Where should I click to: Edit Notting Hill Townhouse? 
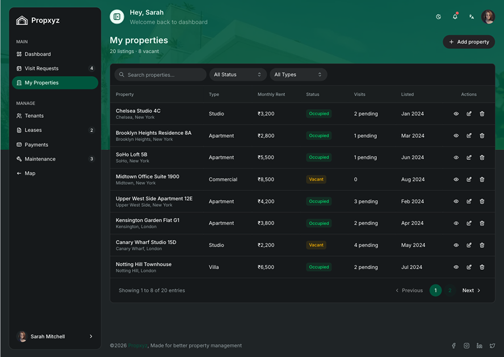click(x=469, y=267)
